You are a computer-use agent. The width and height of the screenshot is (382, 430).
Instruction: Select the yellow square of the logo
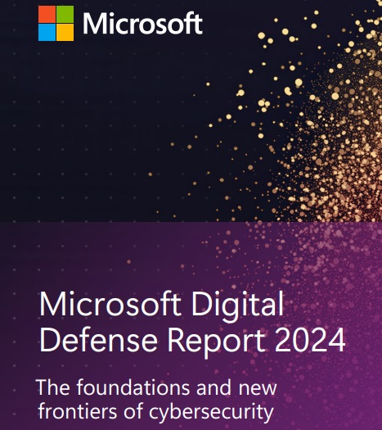coord(65,33)
